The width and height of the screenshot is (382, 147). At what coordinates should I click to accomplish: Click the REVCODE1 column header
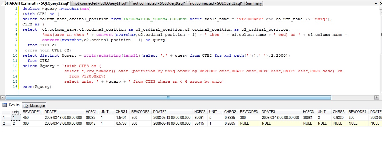tap(33, 112)
